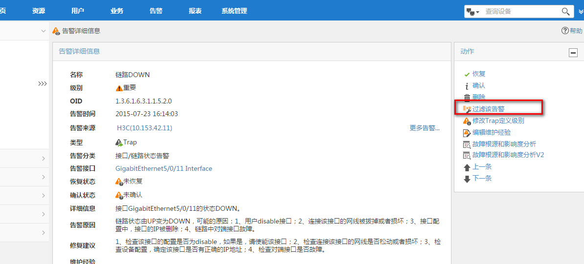
Task: Open the device type dropdown beside search box
Action: coord(472,11)
